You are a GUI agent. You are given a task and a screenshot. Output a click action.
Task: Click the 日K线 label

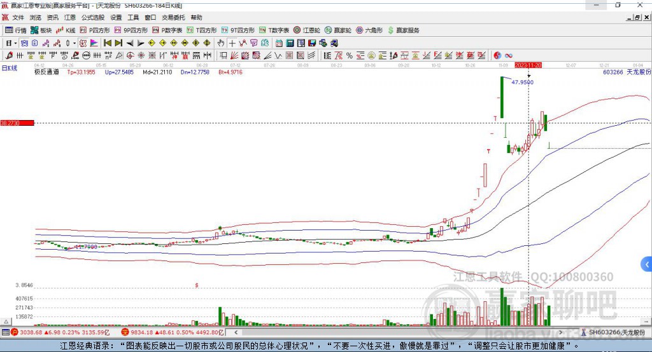[x=10, y=68]
